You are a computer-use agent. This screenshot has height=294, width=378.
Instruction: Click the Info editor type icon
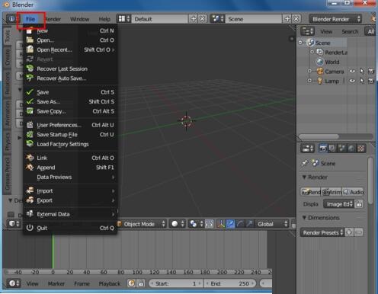tap(11, 19)
